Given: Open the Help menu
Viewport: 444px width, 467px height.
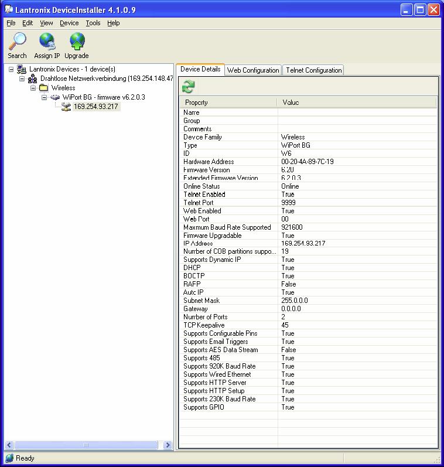Looking at the screenshot, I should [x=114, y=23].
